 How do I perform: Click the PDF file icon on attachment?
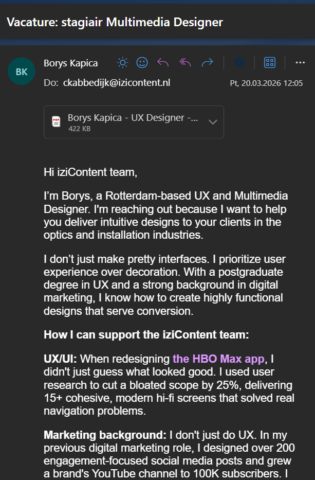pyautogui.click(x=56, y=122)
